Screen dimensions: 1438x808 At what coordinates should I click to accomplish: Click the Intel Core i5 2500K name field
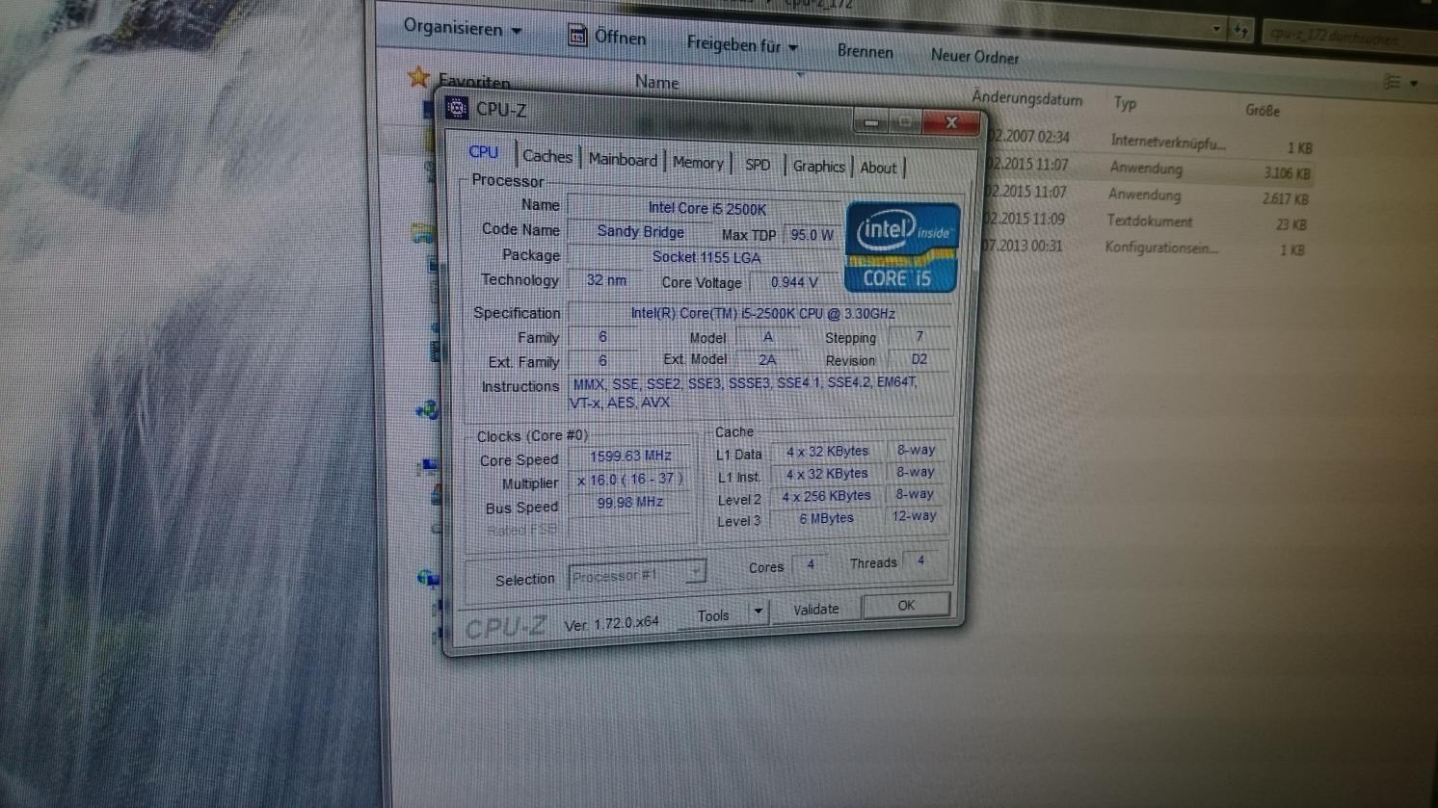click(706, 208)
